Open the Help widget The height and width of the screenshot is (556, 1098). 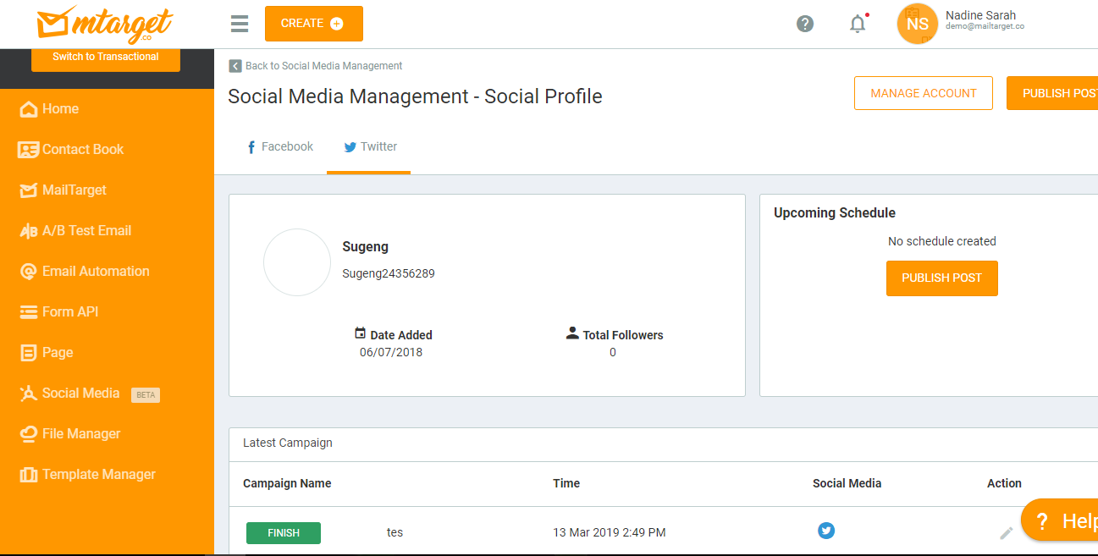tap(1062, 520)
